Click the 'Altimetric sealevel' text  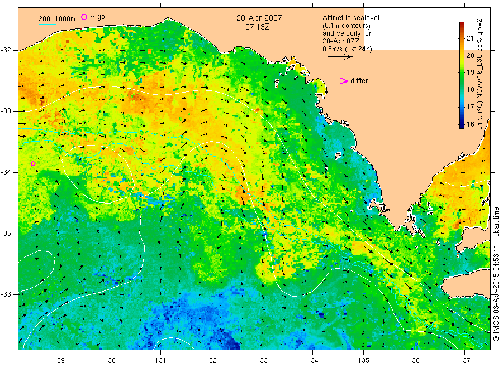coord(351,18)
